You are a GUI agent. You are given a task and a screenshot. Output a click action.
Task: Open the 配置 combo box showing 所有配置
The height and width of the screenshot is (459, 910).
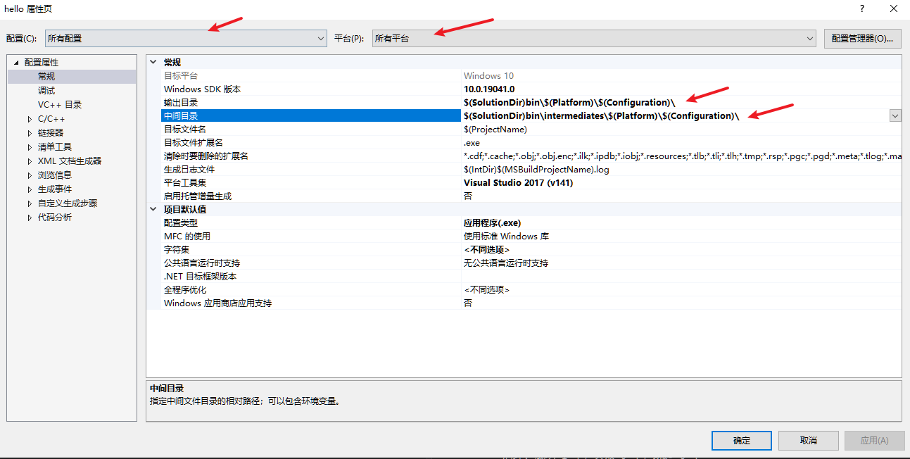click(x=186, y=39)
